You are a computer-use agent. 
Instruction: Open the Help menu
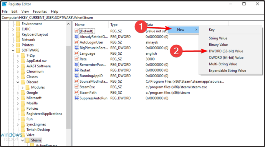tap(54, 11)
